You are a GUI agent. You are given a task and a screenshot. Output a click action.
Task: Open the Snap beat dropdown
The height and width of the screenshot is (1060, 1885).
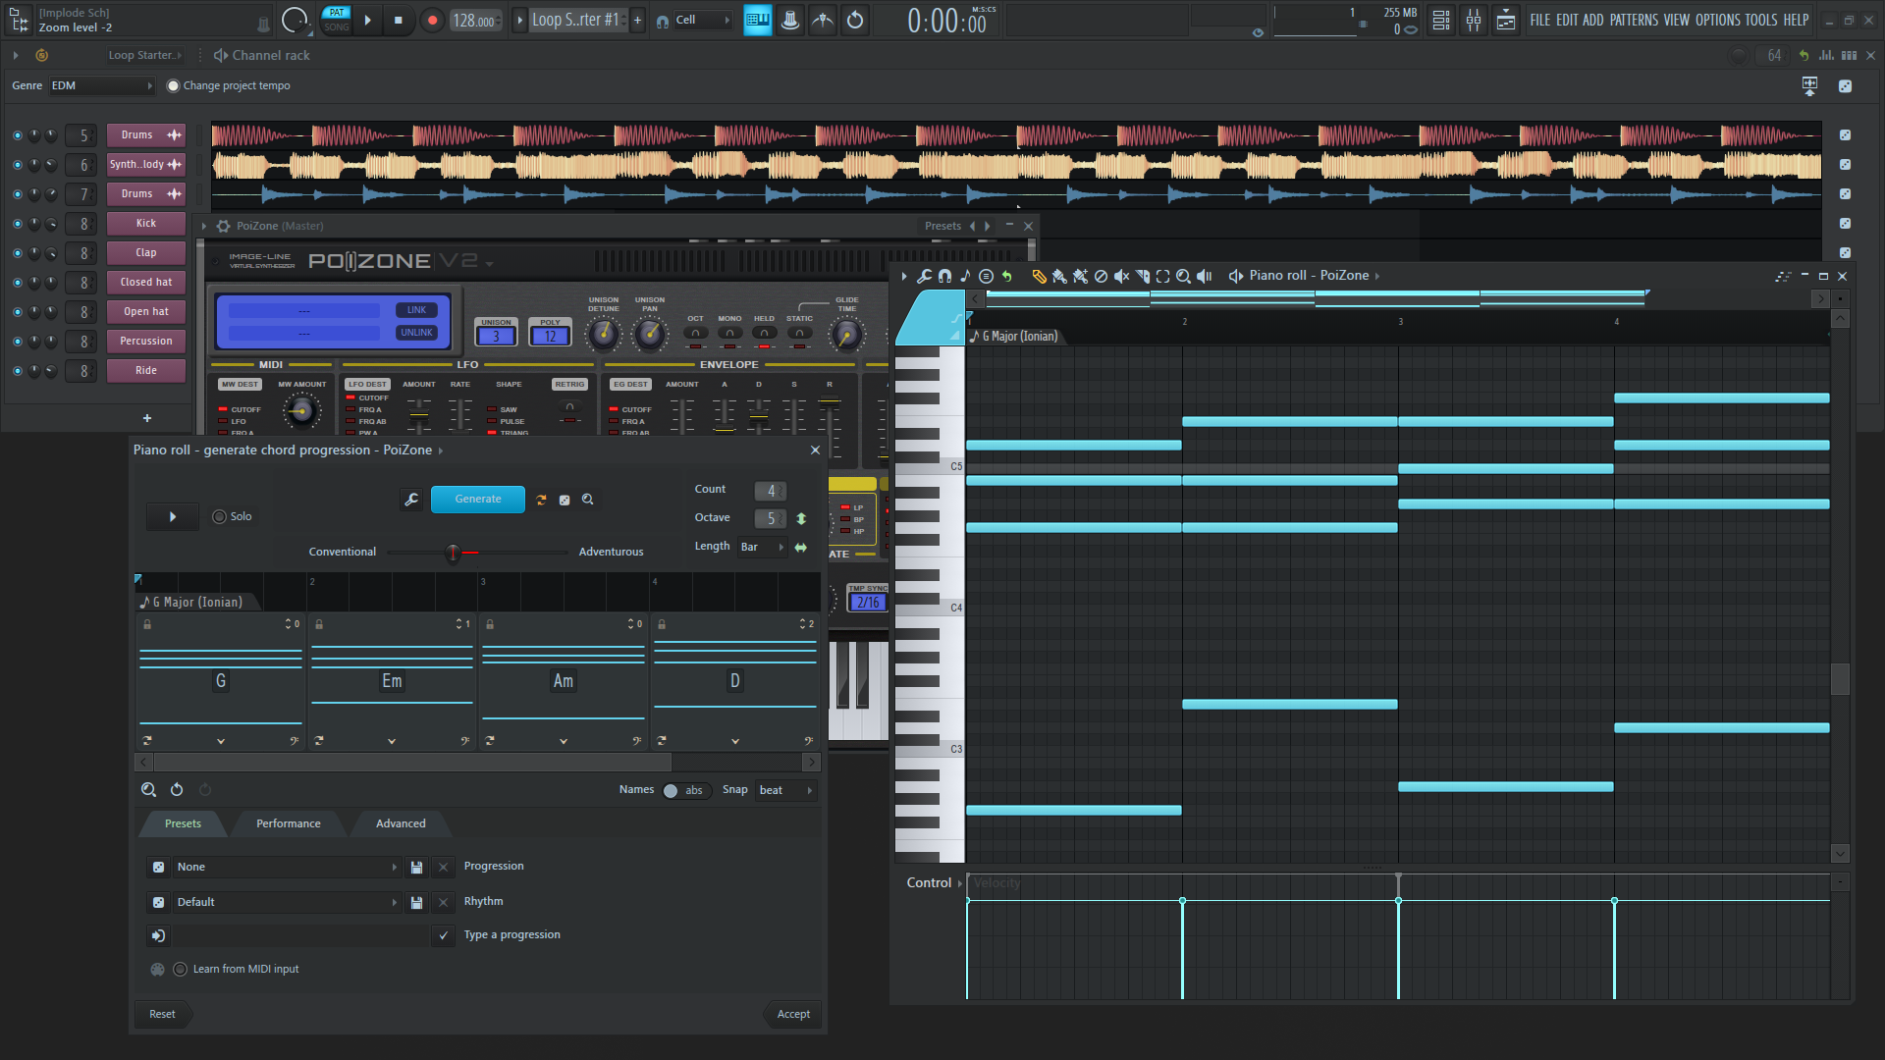point(786,790)
